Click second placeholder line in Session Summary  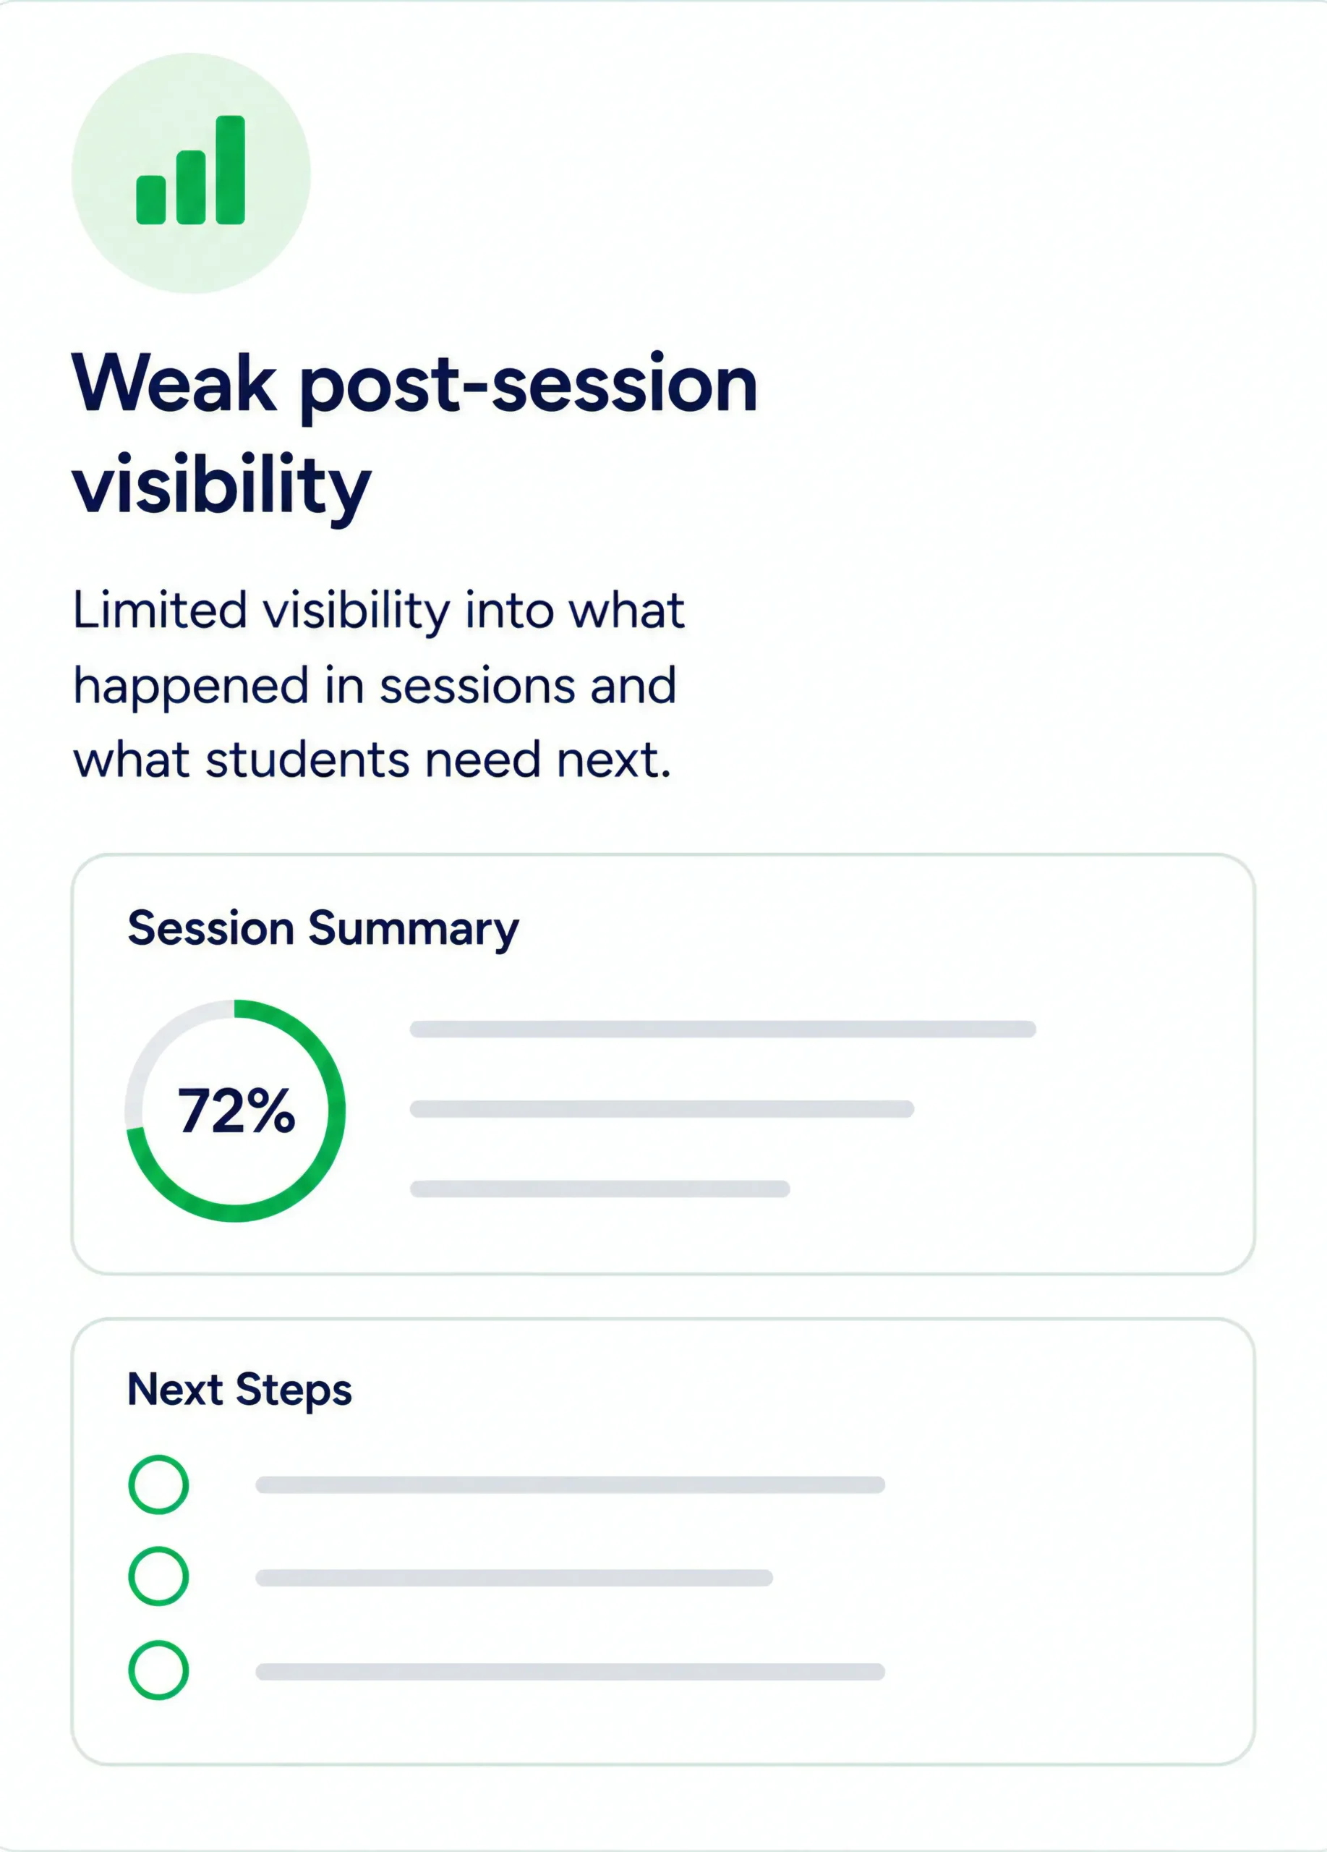click(662, 1109)
